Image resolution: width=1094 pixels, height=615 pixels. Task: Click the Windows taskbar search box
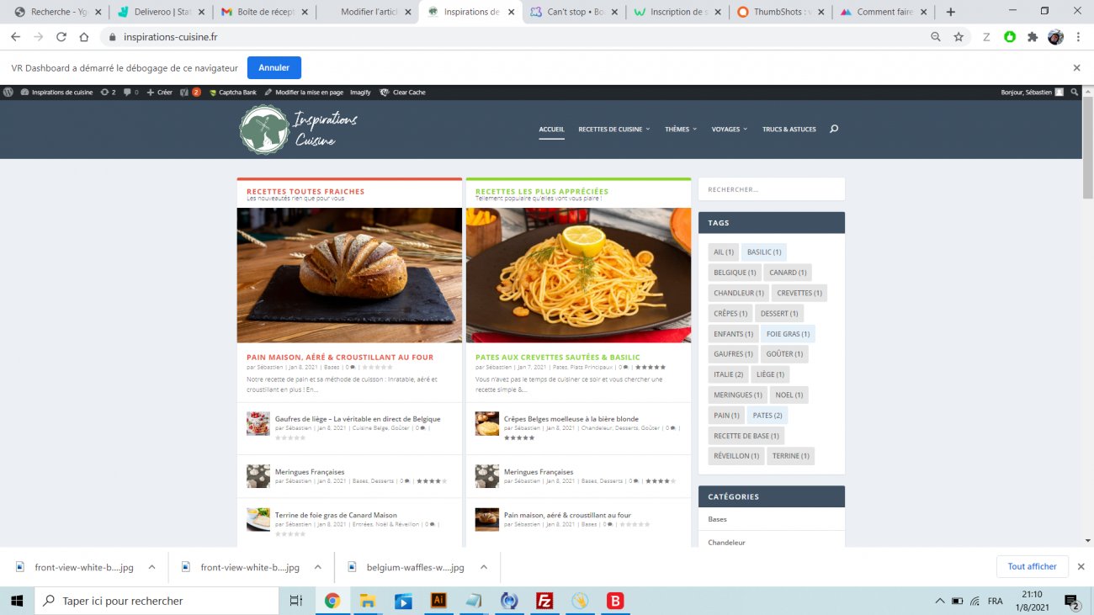[x=157, y=601]
